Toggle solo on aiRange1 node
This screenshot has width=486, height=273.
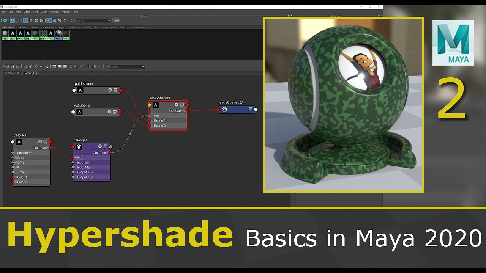tap(100, 146)
